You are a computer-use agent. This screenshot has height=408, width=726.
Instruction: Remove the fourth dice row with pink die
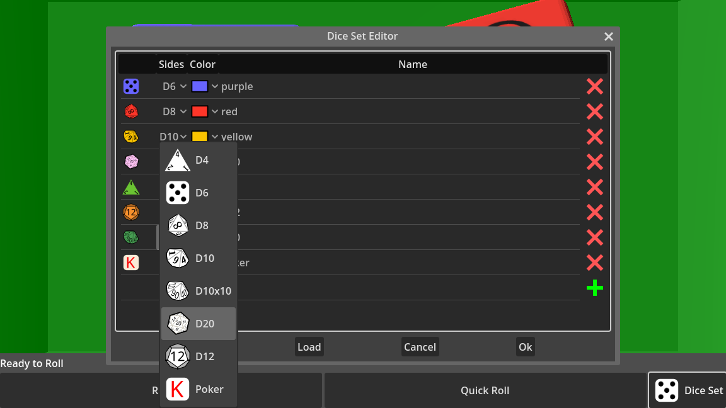594,162
